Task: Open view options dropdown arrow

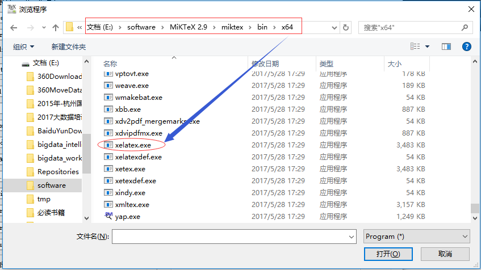Action: 427,47
